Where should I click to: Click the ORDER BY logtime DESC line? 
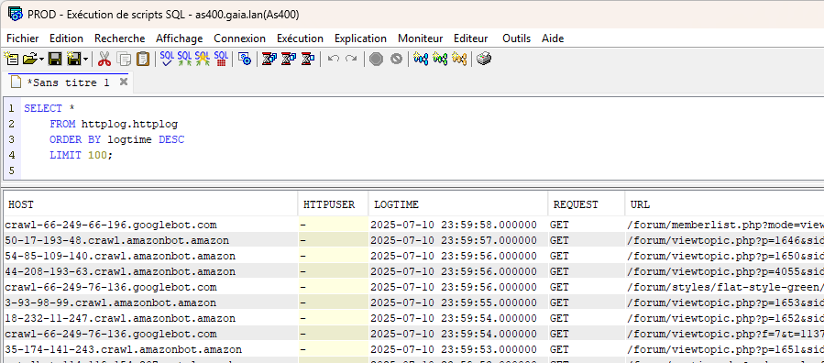click(116, 139)
